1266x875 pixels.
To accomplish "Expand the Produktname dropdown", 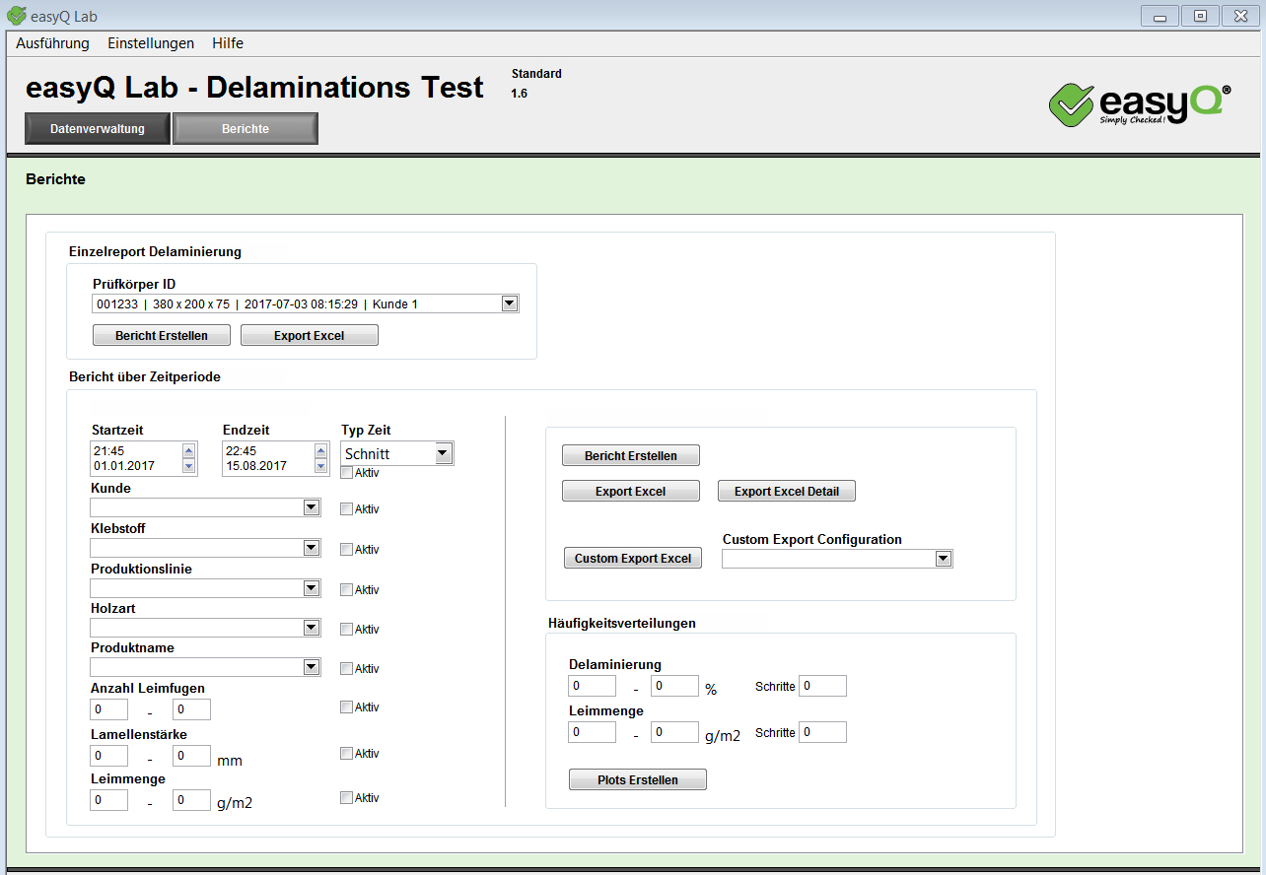I will tap(312, 667).
